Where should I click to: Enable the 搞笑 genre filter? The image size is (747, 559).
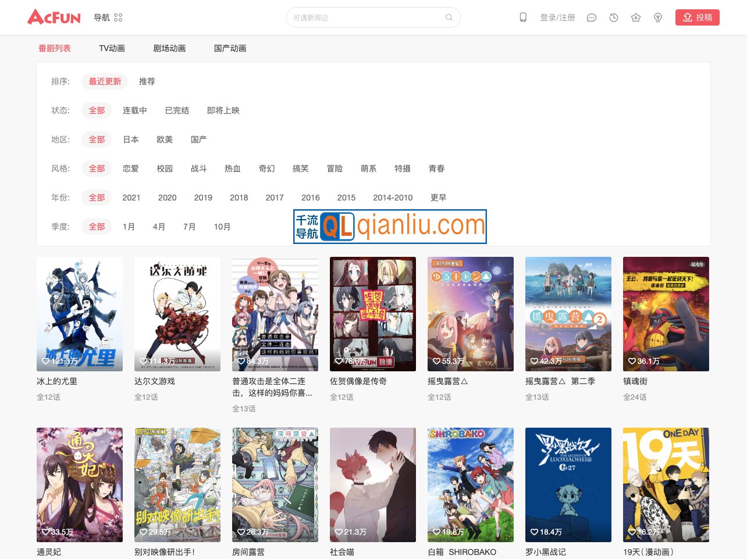(x=300, y=169)
